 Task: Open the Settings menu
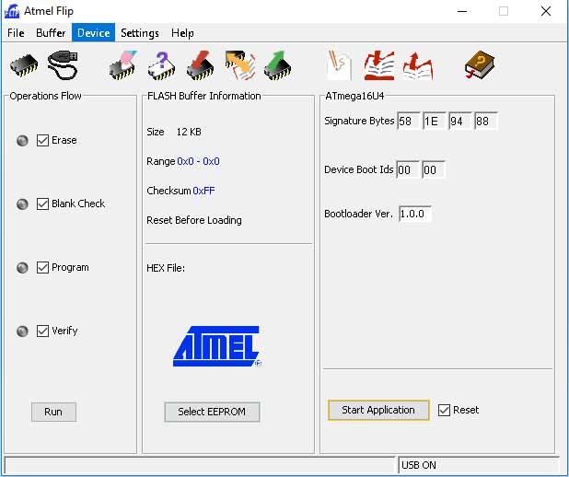(140, 33)
